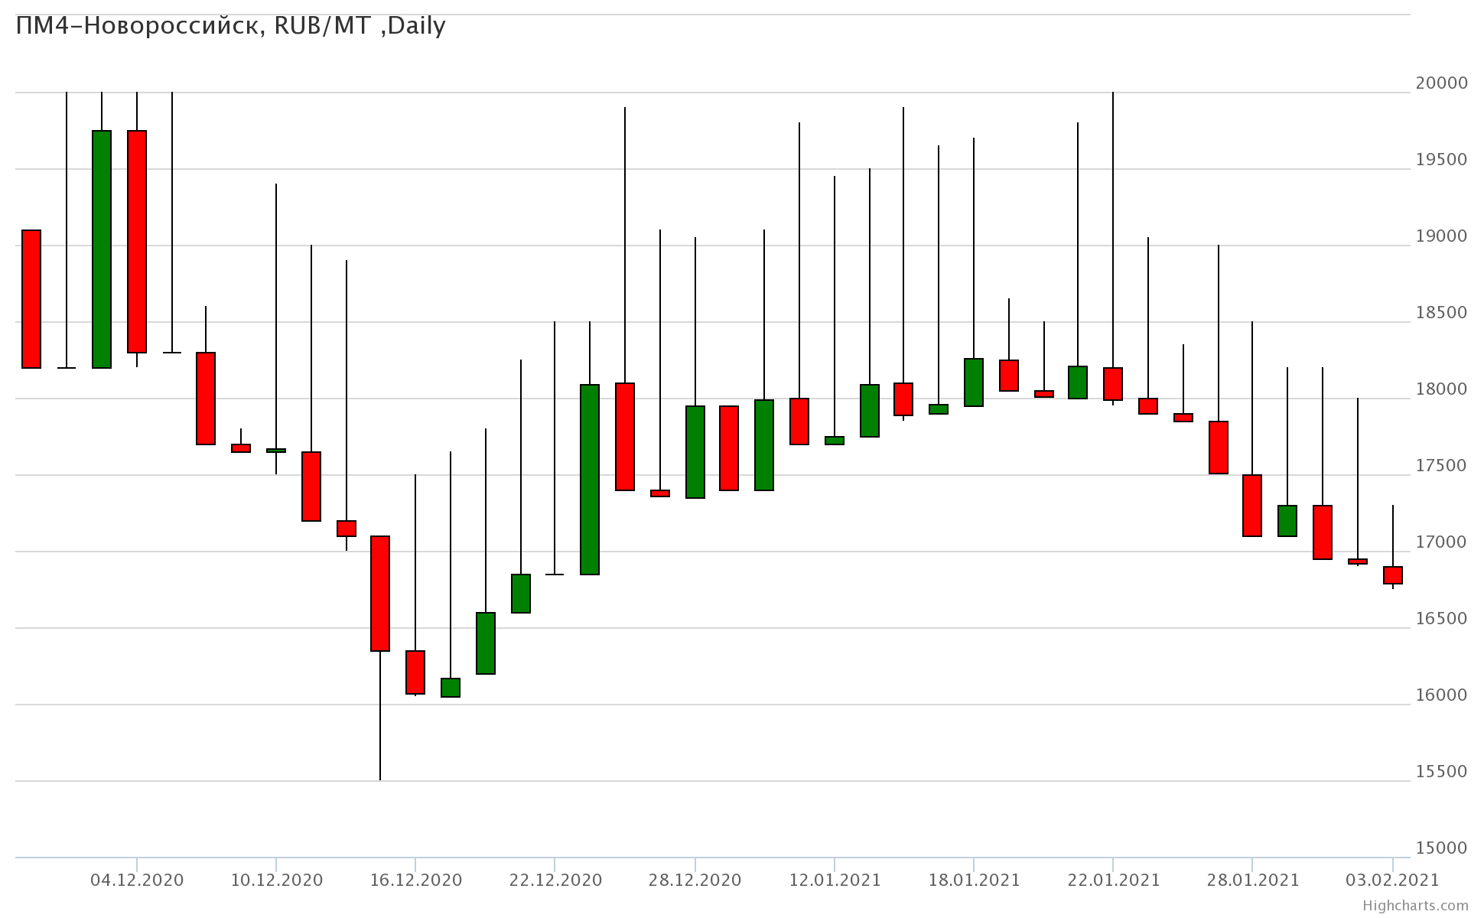Screen dimensions: 1484x918
Task: Click the last red candle above 03.02.2021
Action: (x=1393, y=575)
